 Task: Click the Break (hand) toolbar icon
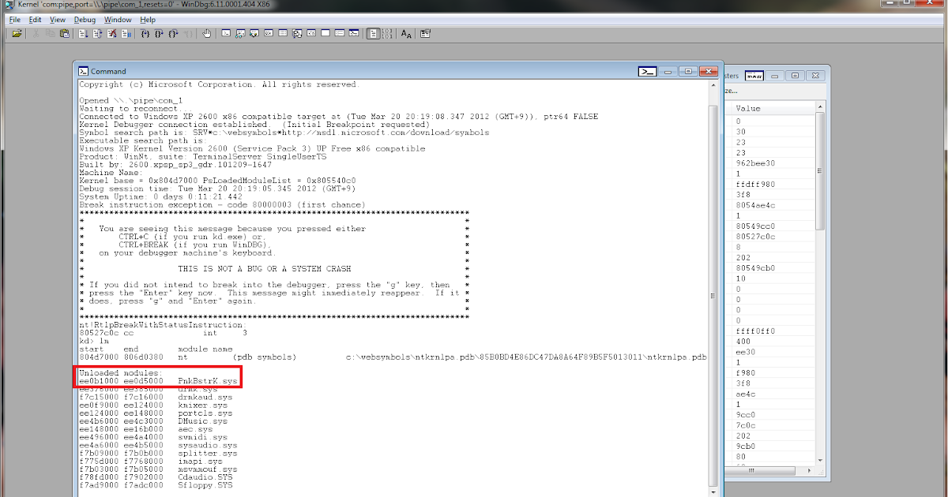click(206, 33)
